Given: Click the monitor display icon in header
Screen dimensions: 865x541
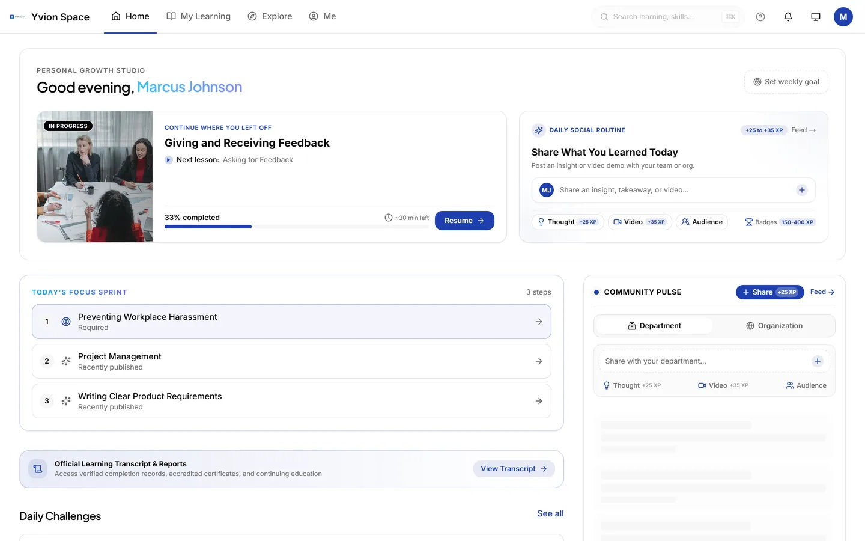Looking at the screenshot, I should [816, 17].
